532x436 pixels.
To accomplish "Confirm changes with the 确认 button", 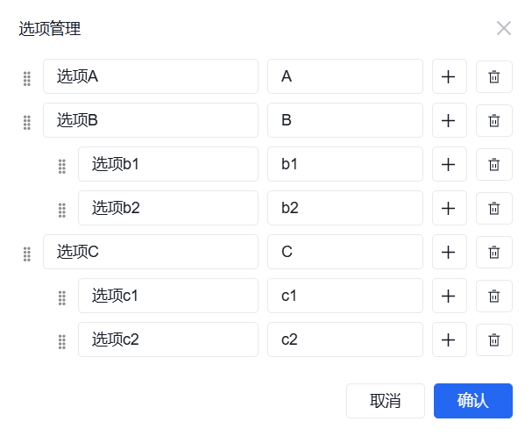I will [x=472, y=401].
